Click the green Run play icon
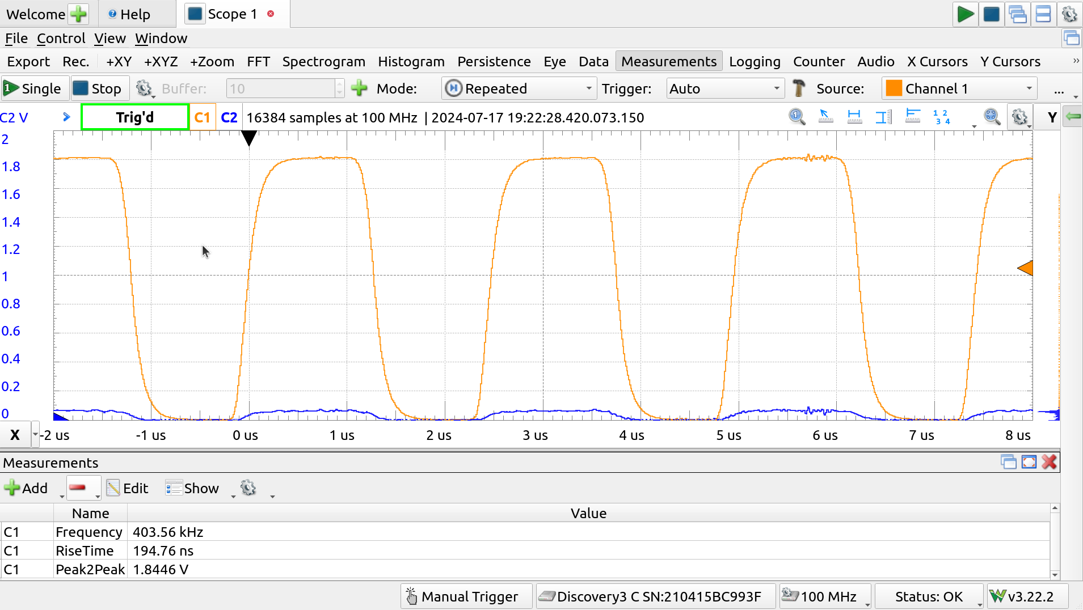 pos(965,14)
